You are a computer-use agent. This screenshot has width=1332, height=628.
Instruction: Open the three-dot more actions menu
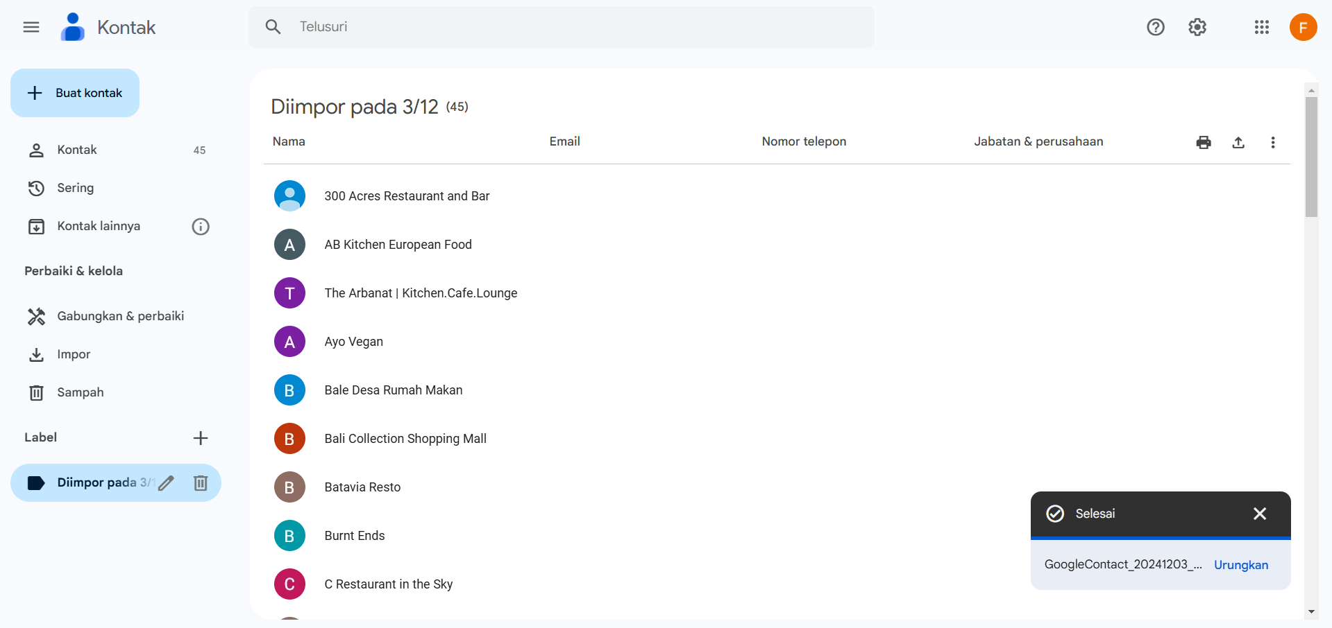pyautogui.click(x=1273, y=142)
